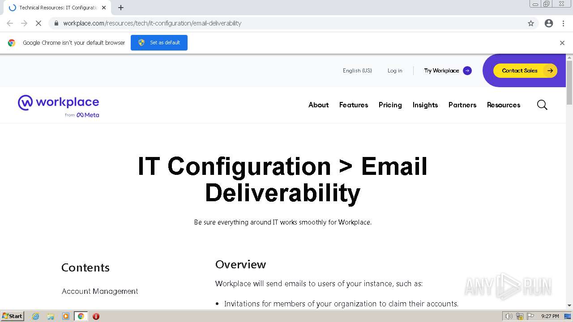Click the Log in link
This screenshot has height=322, width=573.
395,71
